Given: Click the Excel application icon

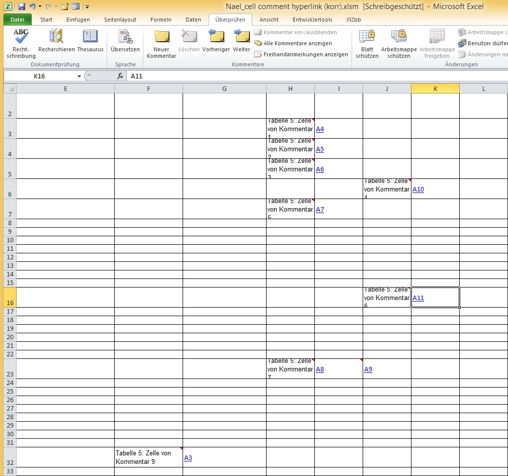Looking at the screenshot, I should pyautogui.click(x=9, y=7).
